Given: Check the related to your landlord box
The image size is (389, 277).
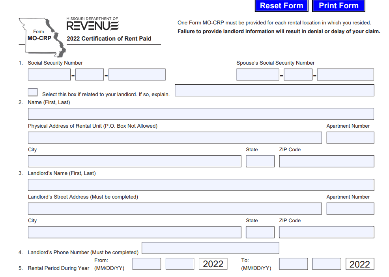Looking at the screenshot, I should coord(33,92).
